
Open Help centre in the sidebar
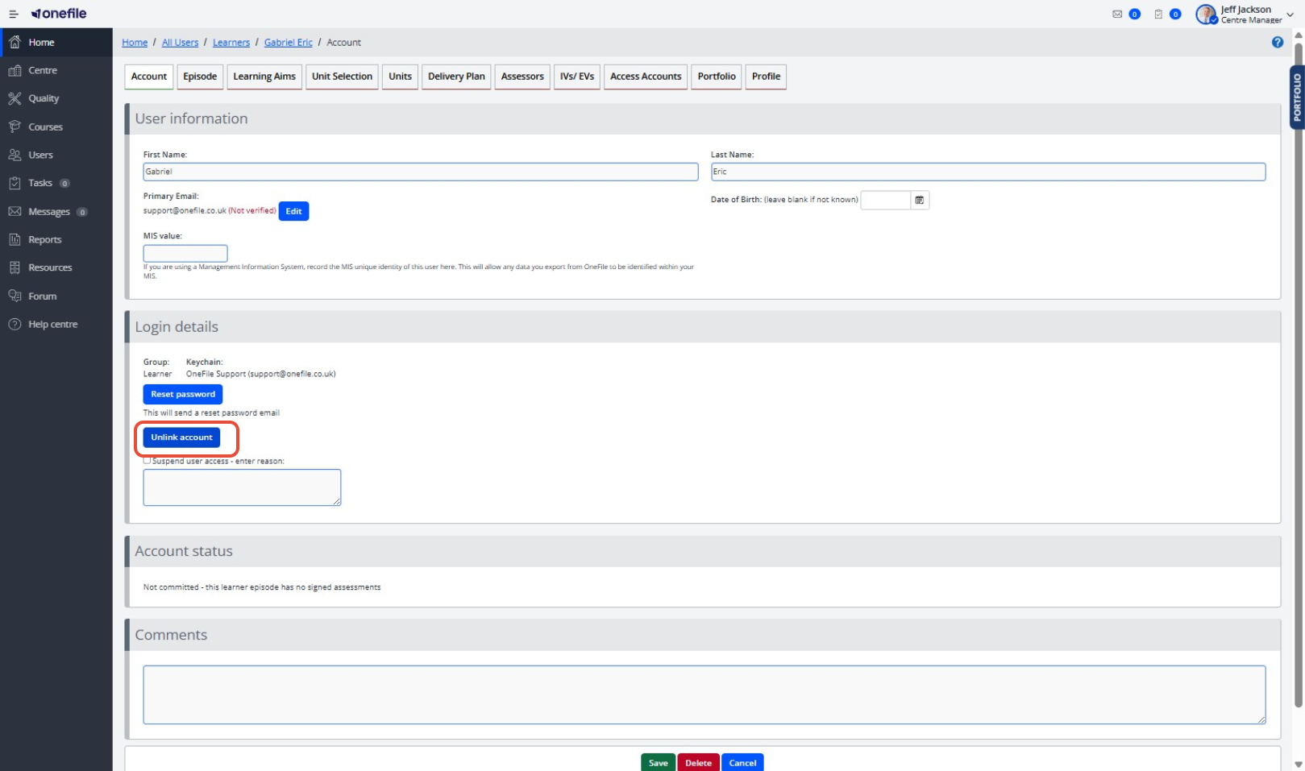[56, 324]
